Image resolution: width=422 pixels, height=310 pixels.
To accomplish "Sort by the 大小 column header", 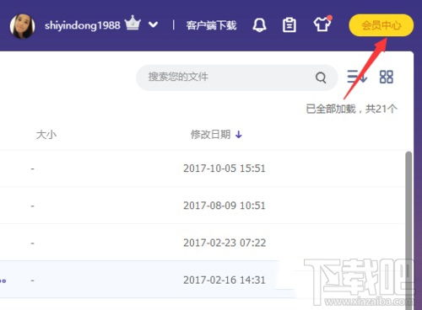I will [46, 135].
